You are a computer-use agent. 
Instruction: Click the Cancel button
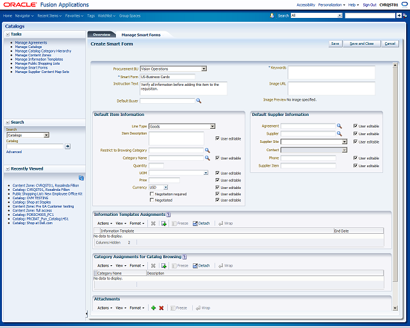click(390, 44)
